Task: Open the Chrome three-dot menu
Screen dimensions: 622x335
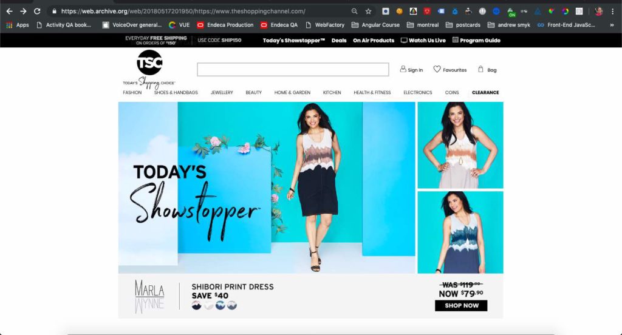Action: tap(612, 12)
